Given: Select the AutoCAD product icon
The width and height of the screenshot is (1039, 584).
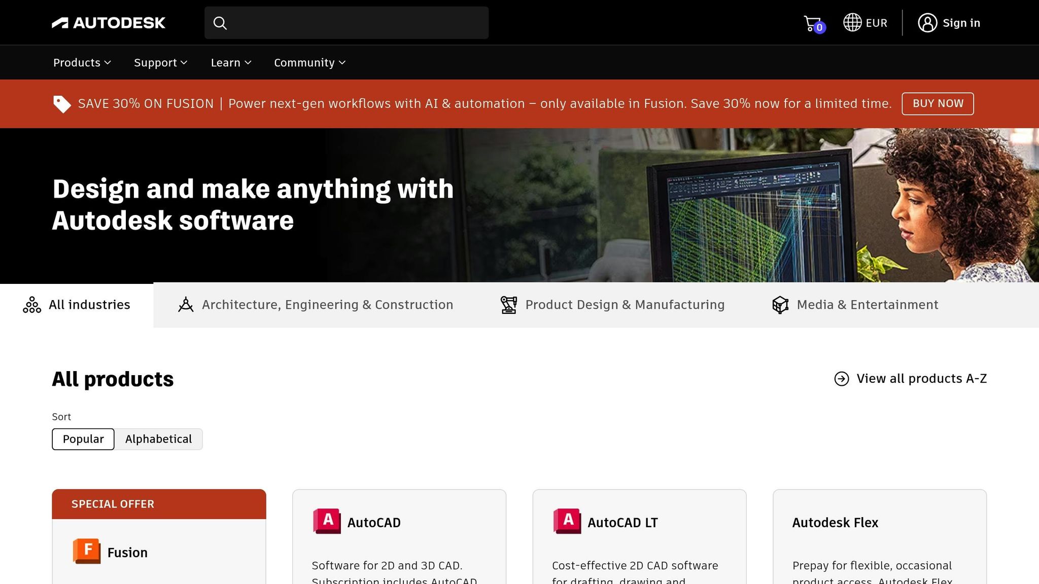Looking at the screenshot, I should click(x=327, y=521).
